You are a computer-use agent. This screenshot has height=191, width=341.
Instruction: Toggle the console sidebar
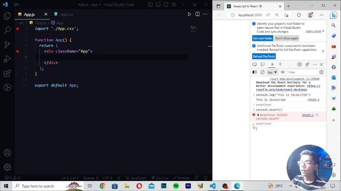coord(255,72)
